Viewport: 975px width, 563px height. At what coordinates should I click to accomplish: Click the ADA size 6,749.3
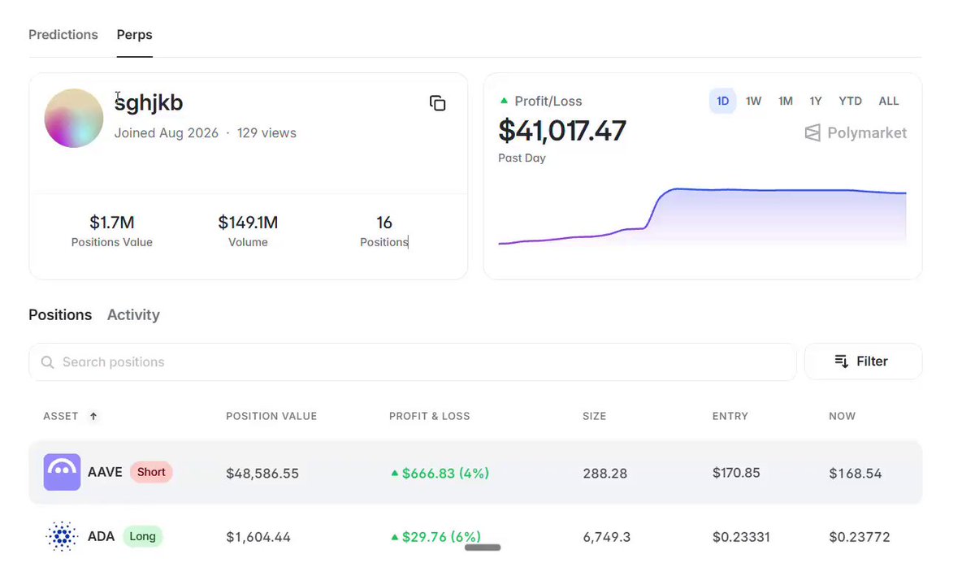pos(607,537)
